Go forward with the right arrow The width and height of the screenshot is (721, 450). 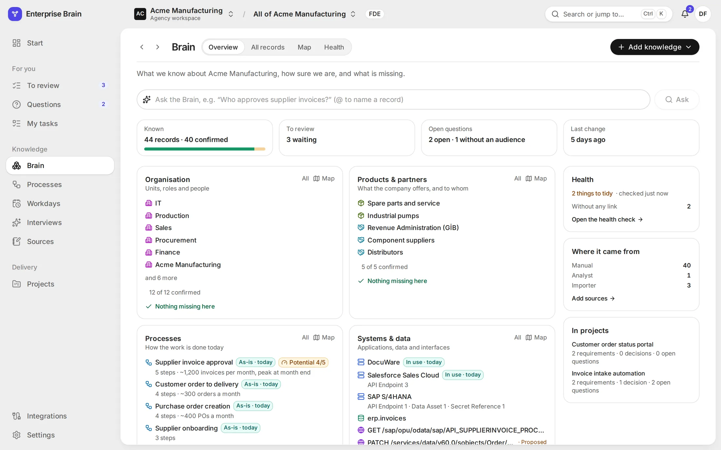pos(158,47)
